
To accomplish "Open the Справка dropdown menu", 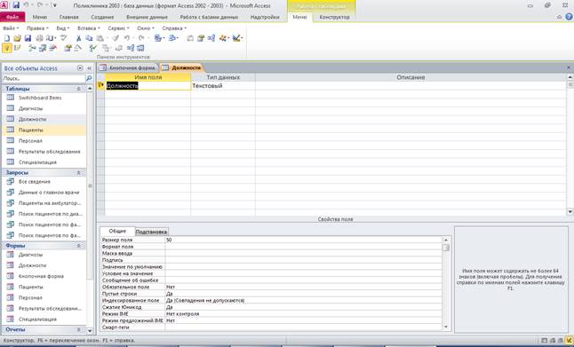I will click(x=174, y=28).
